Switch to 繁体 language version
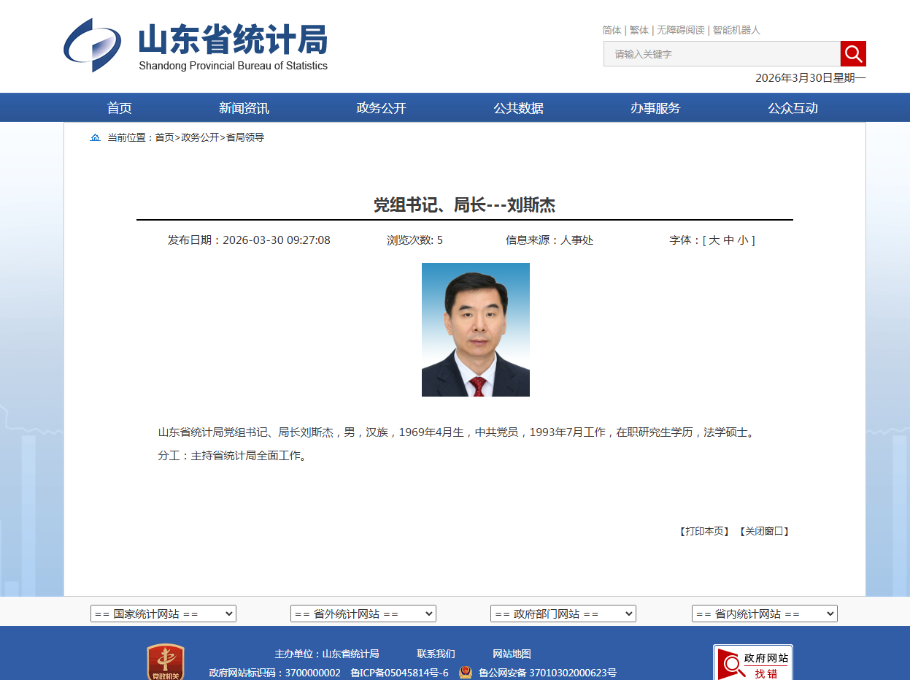 click(x=639, y=30)
